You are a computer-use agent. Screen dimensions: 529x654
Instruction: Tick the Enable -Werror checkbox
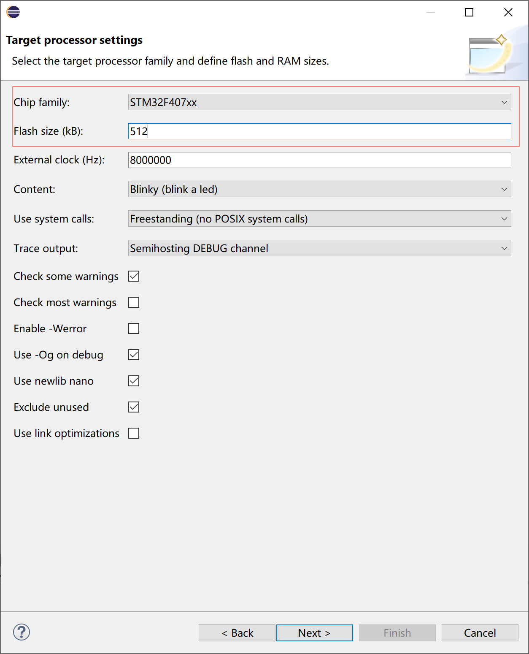tap(134, 328)
